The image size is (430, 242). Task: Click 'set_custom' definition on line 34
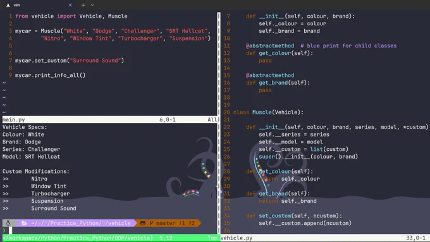[275, 216]
